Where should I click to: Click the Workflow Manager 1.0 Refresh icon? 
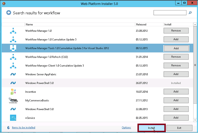[13, 57]
